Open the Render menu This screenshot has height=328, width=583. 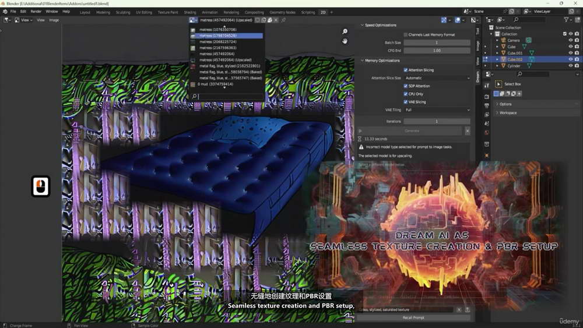36,12
